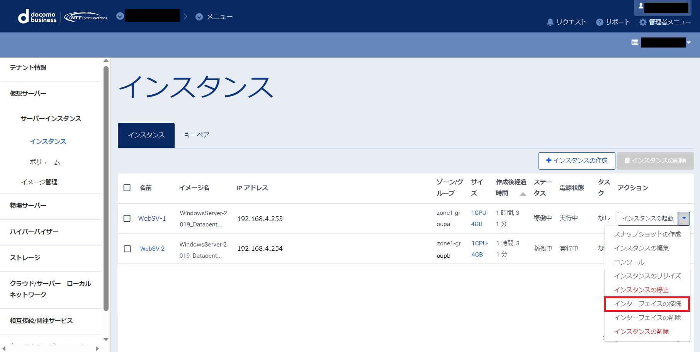Select ボリューム in the sidebar
This screenshot has width=700, height=352.
point(45,162)
